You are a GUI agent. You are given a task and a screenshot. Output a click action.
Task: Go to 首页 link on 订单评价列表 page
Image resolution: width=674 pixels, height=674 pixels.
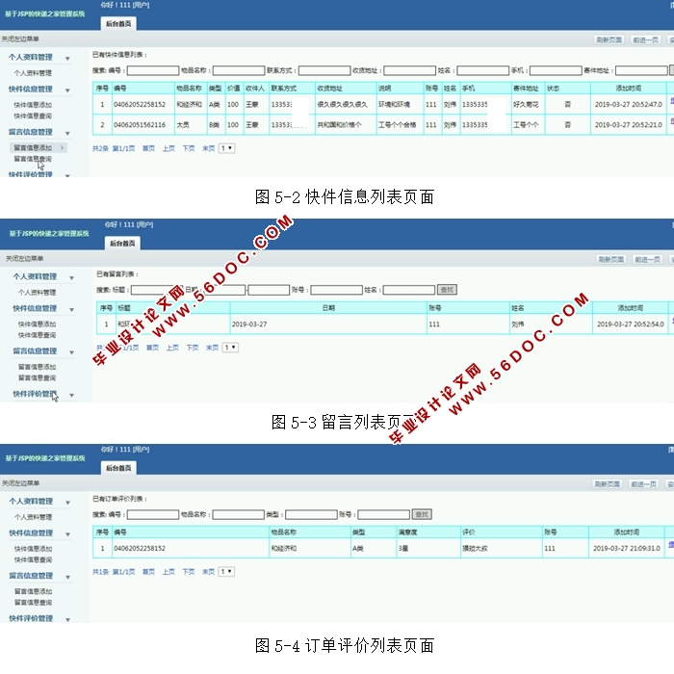click(x=148, y=572)
